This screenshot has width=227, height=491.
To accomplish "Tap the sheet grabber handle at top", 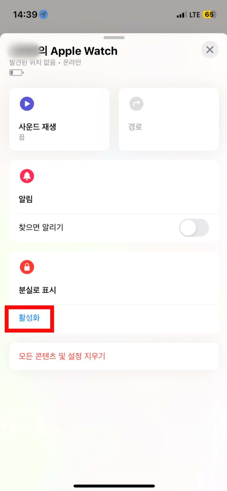I will coord(114,38).
